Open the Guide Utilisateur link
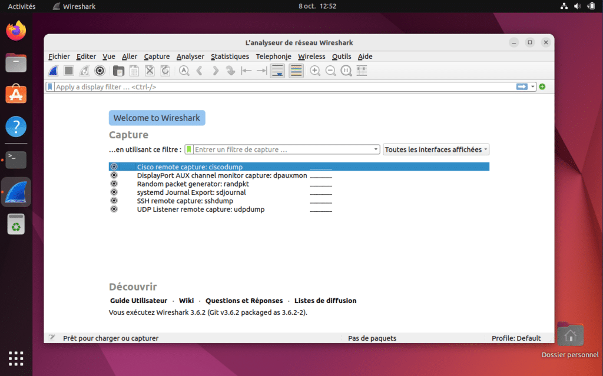This screenshot has width=603, height=376. point(138,301)
